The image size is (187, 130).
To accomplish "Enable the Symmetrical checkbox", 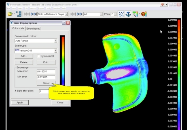I will point(39,56).
